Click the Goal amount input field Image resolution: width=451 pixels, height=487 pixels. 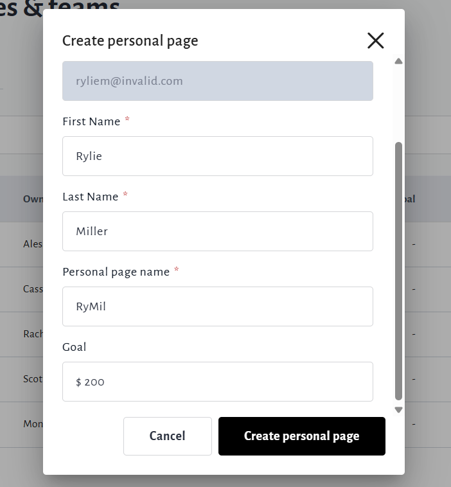pos(217,382)
